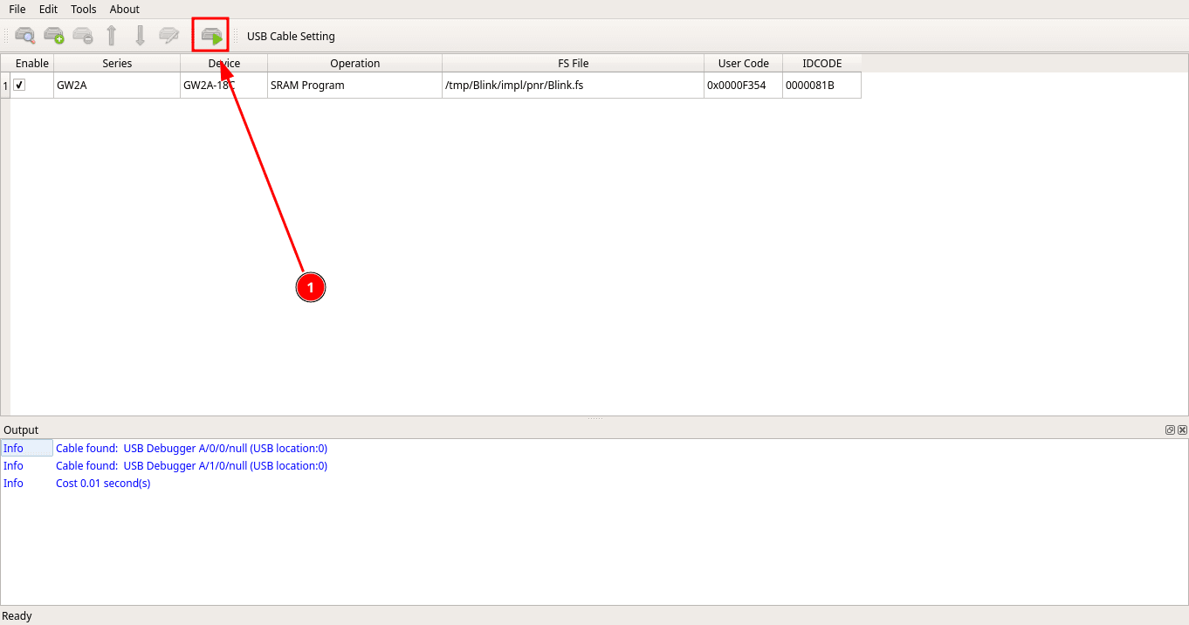Click the FS File column header
This screenshot has height=625, width=1189.
point(574,63)
